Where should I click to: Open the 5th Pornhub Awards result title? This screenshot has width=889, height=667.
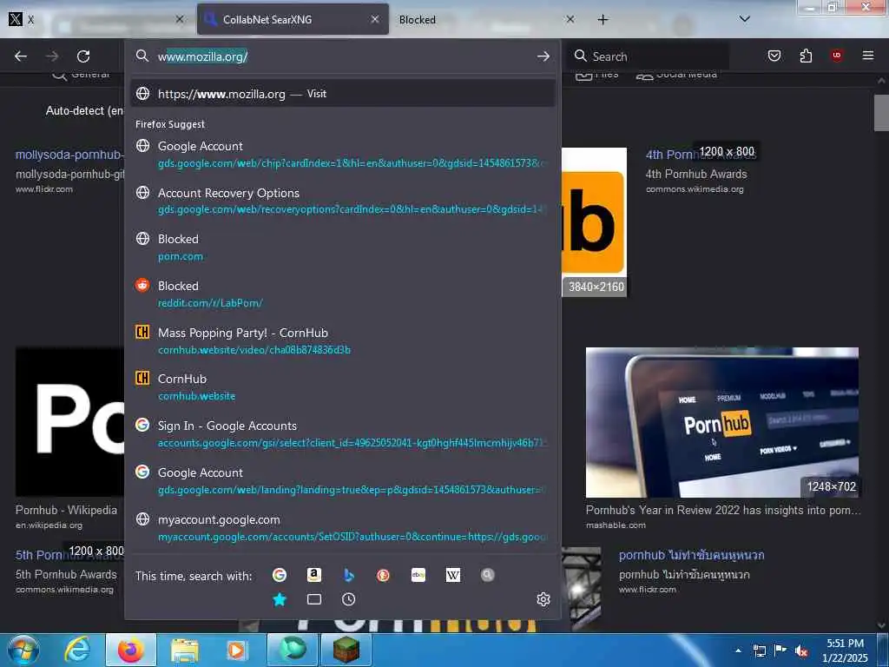(69, 555)
